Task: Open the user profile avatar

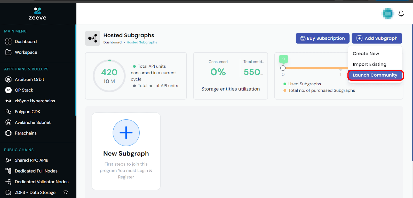Action: (x=387, y=14)
